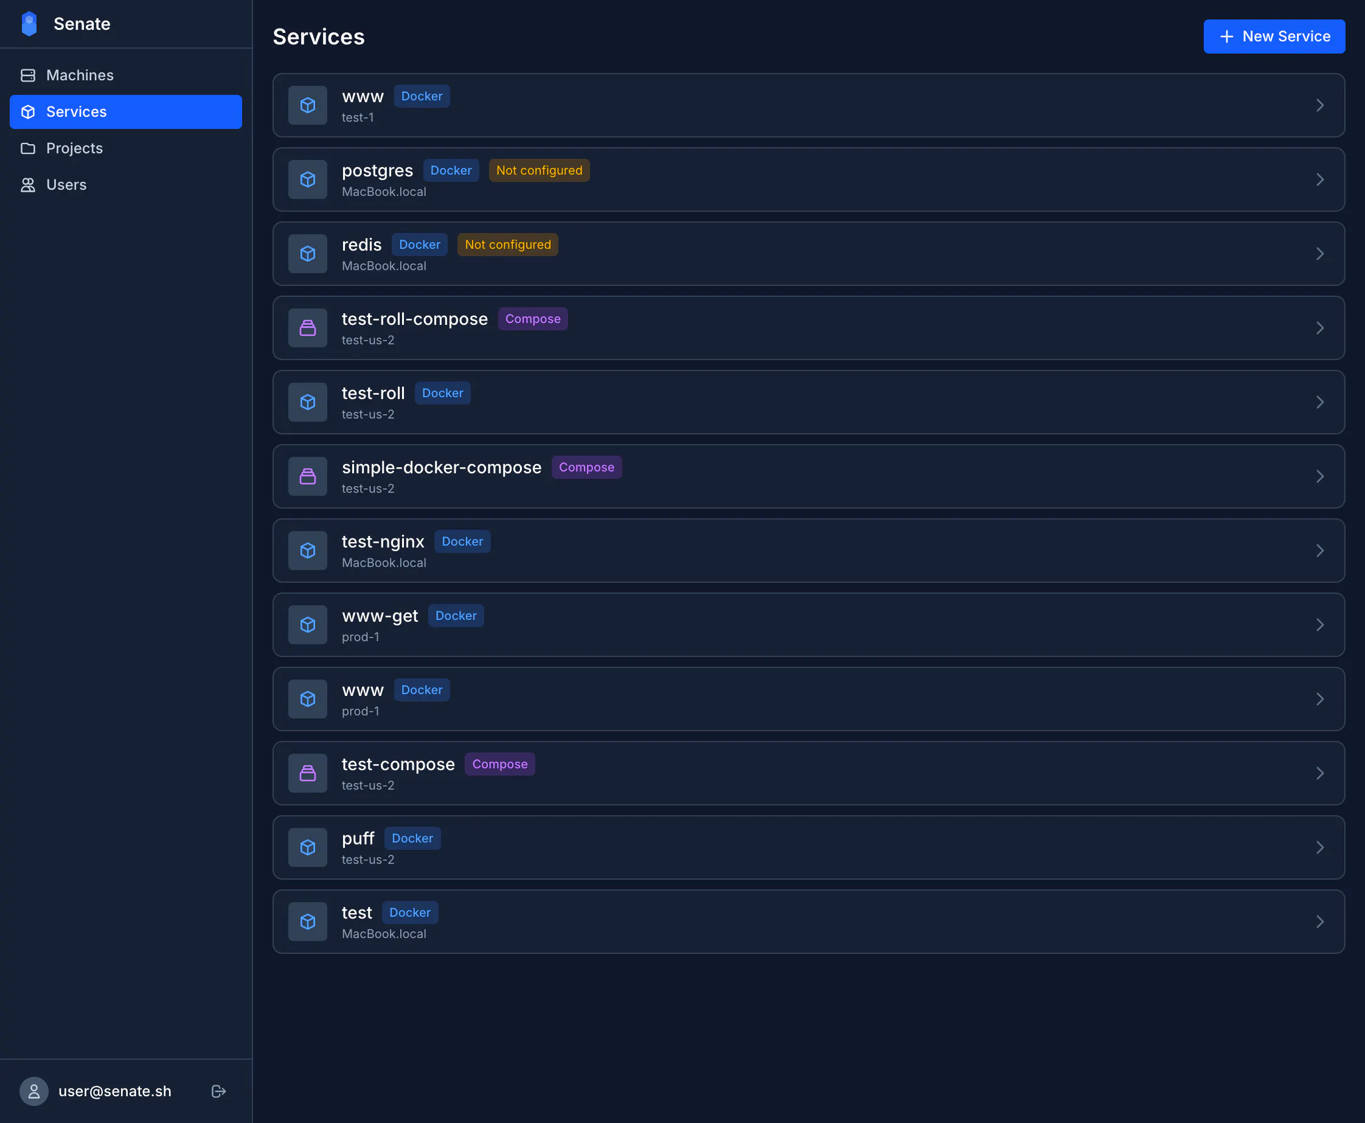Click MacBook.local under test-nginx
Image resolution: width=1365 pixels, height=1123 pixels.
coord(384,563)
